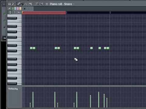This screenshot has height=109, width=146.
Task: Click the leftmost velocity bar handle
Action: (x=30, y=103)
